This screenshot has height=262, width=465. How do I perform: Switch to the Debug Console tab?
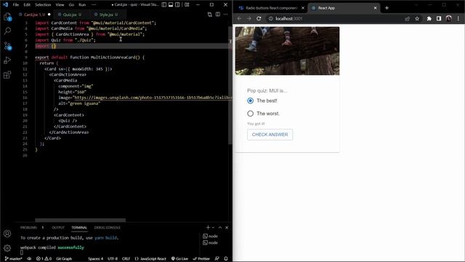(x=108, y=228)
